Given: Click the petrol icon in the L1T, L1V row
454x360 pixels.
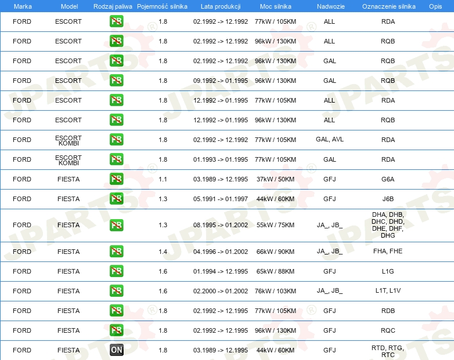Looking at the screenshot, I should coord(116,290).
